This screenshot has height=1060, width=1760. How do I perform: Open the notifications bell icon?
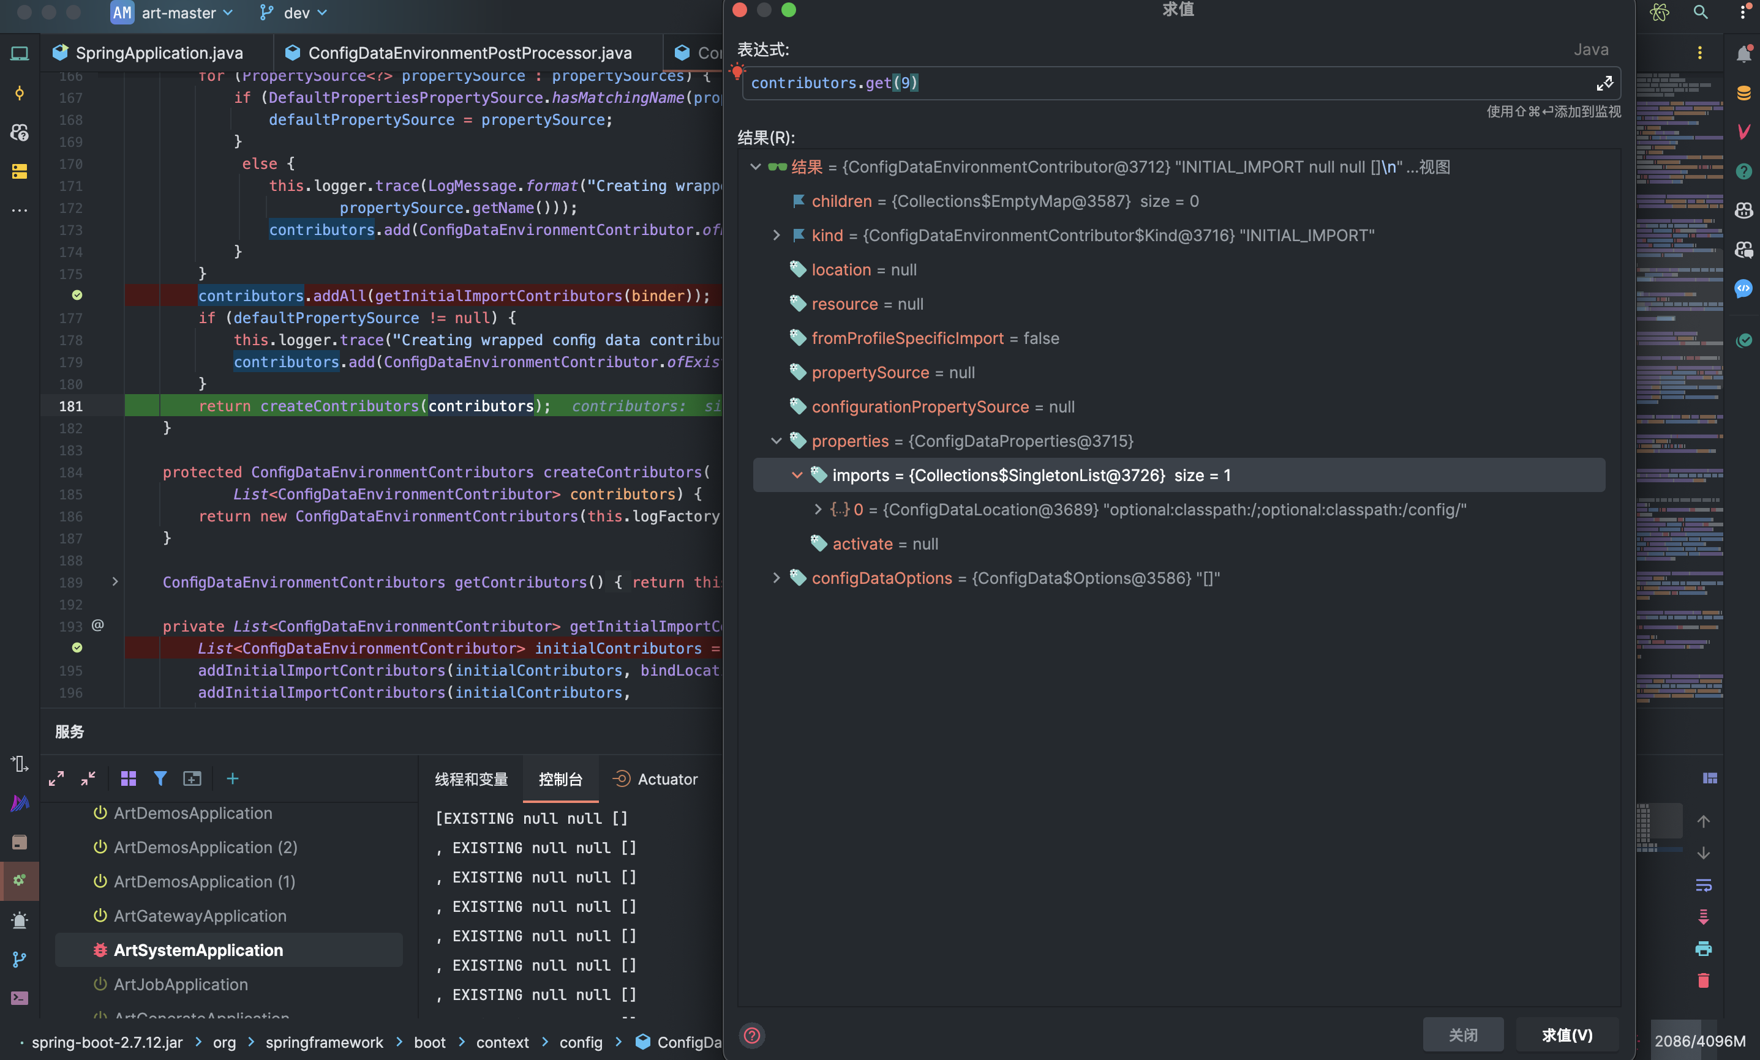point(1743,53)
